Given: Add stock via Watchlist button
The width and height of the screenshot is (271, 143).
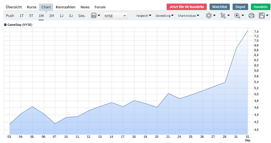Looking at the screenshot, I should 220,7.
